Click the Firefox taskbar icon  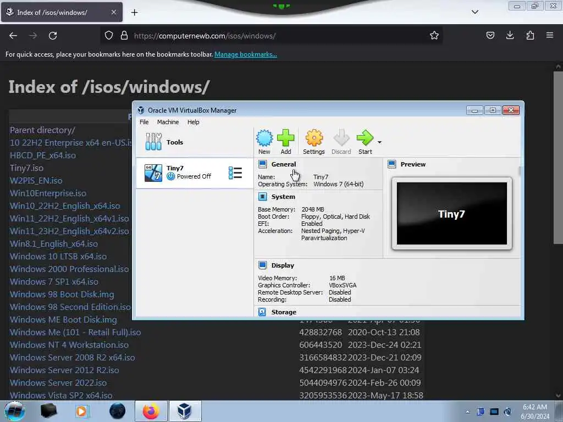[x=151, y=411]
